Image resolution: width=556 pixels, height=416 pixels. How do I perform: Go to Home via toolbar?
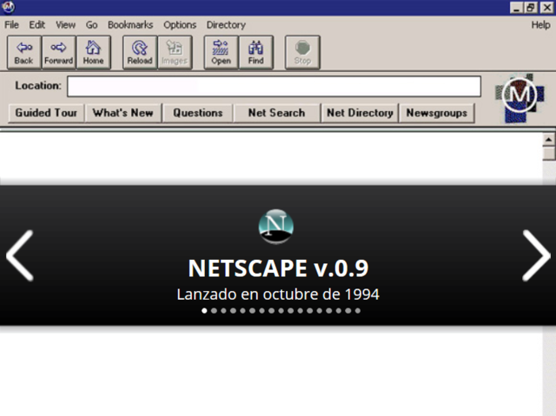coord(93,52)
